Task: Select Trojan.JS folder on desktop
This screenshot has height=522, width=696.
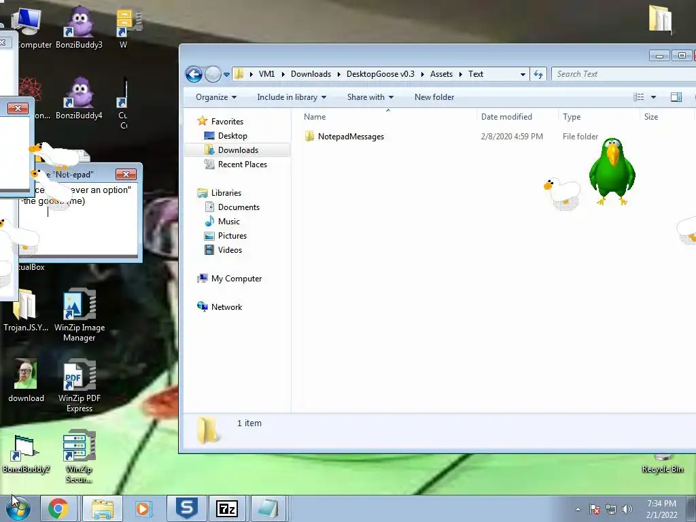Action: (26, 310)
